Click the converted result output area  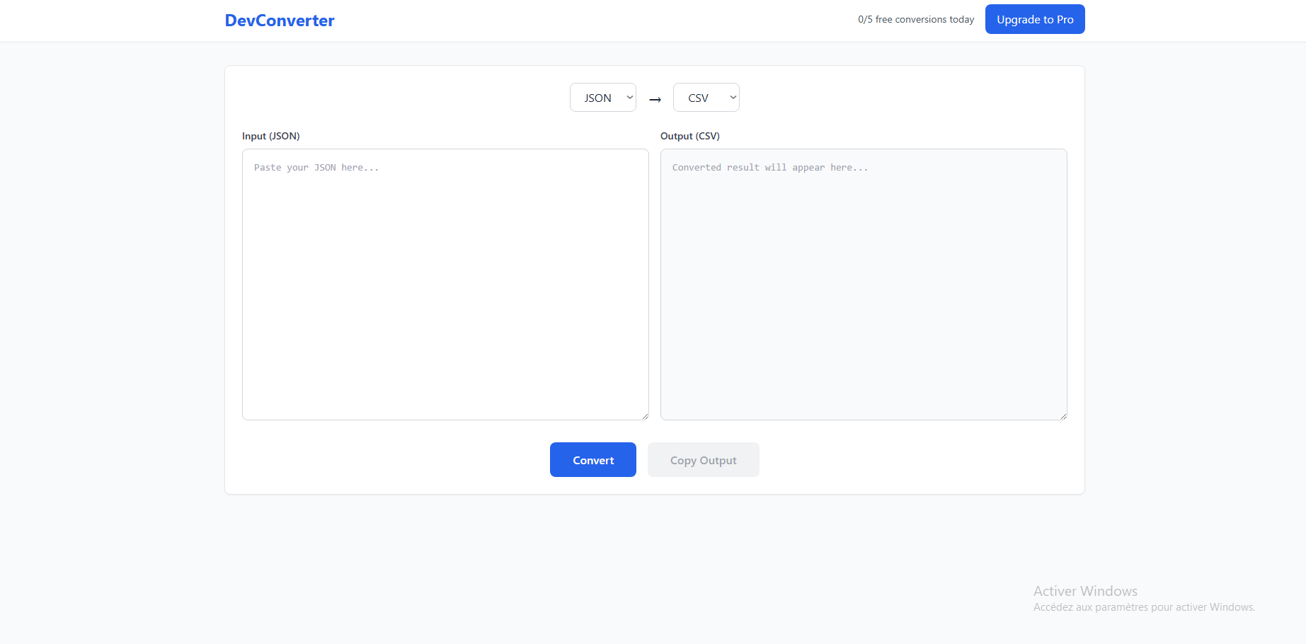pos(863,283)
